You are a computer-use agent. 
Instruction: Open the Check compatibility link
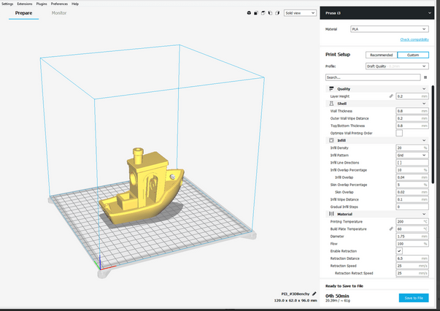click(414, 39)
